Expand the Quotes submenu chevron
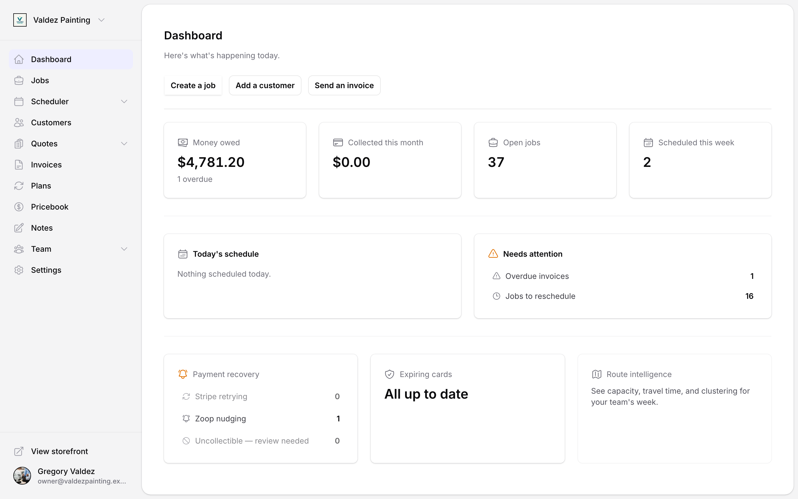Viewport: 798px width, 499px height. coord(124,144)
